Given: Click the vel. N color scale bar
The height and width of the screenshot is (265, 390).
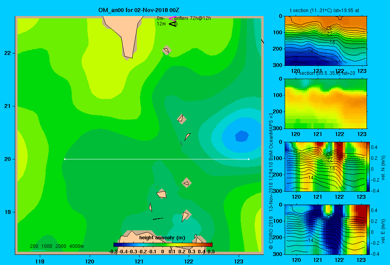Looking at the screenshot, I should point(368,166).
